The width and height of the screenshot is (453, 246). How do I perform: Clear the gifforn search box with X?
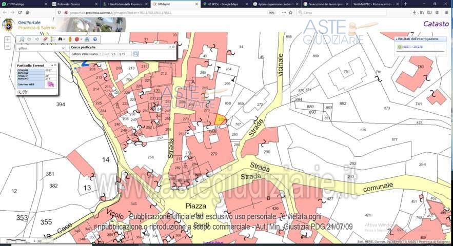click(x=63, y=48)
